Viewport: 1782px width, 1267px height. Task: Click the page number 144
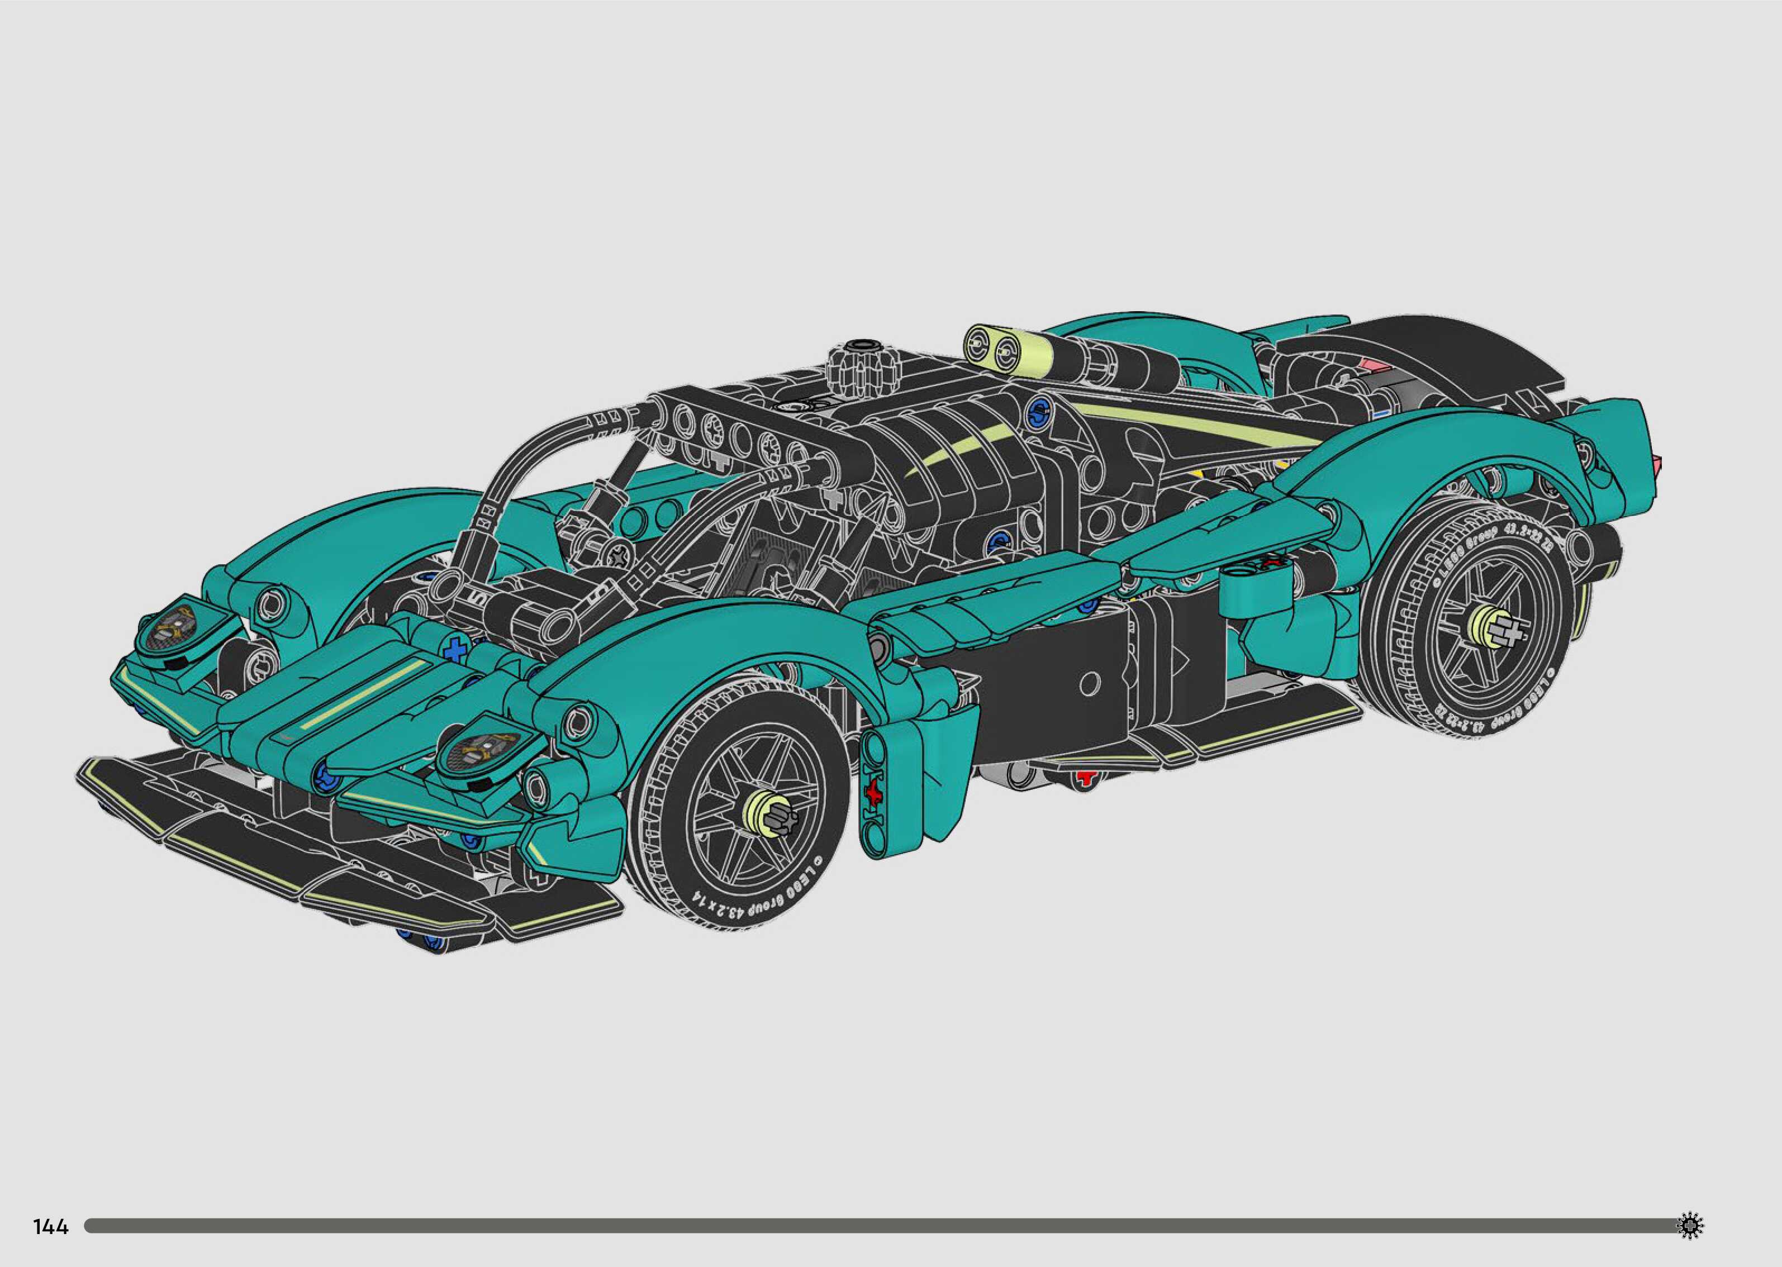point(51,1227)
